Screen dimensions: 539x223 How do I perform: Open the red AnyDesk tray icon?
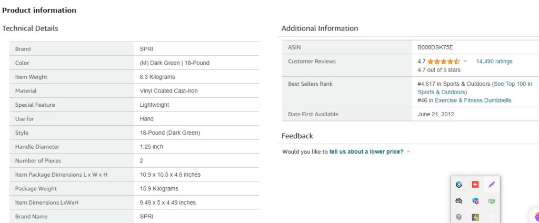click(475, 185)
